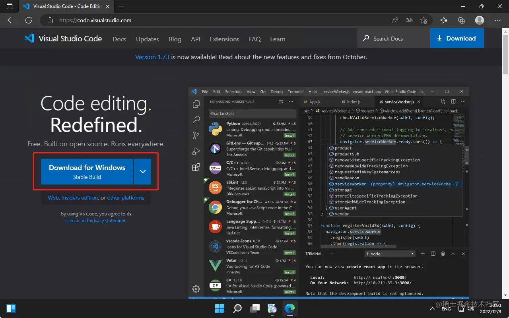Open browser settings and more menu
509x318 pixels.
point(497,20)
